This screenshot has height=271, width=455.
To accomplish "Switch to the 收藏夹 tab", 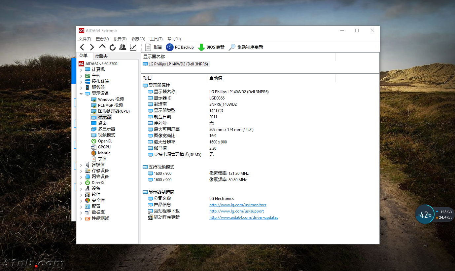I will [x=101, y=56].
